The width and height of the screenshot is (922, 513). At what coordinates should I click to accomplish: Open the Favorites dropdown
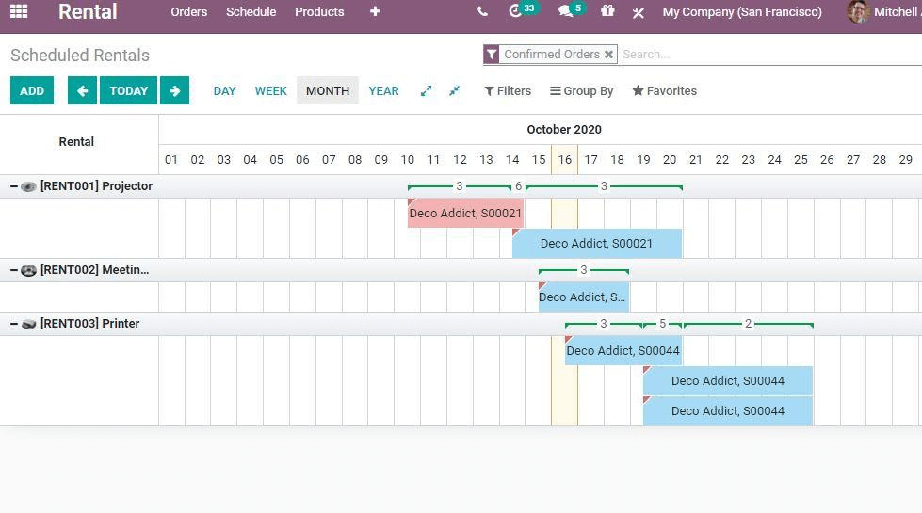click(x=664, y=91)
